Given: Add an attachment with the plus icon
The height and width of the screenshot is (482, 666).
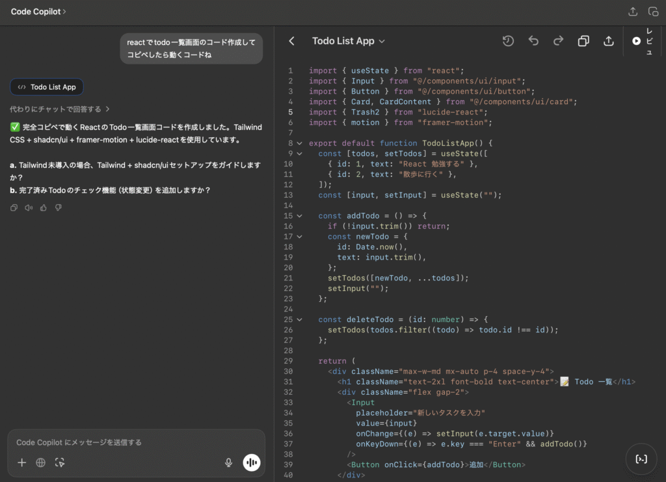Looking at the screenshot, I should pos(21,462).
